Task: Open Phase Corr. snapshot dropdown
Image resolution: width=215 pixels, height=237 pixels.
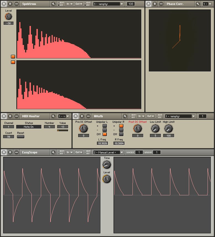Action: (207, 4)
